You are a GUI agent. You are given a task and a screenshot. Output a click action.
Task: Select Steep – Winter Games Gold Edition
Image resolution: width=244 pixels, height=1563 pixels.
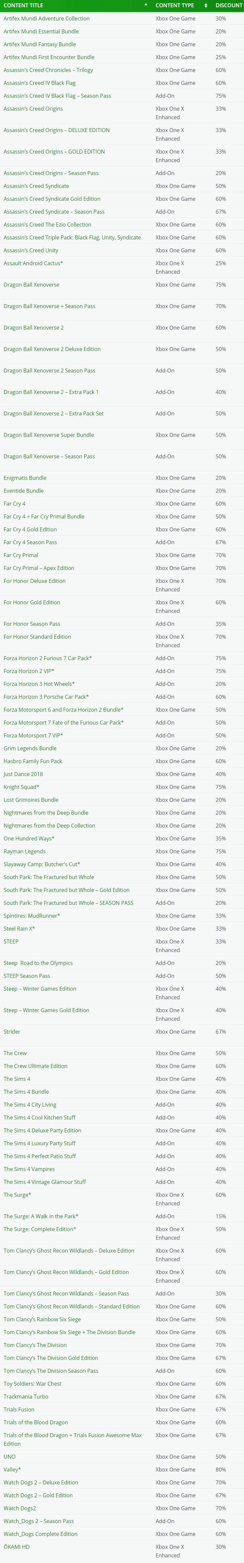click(46, 1010)
